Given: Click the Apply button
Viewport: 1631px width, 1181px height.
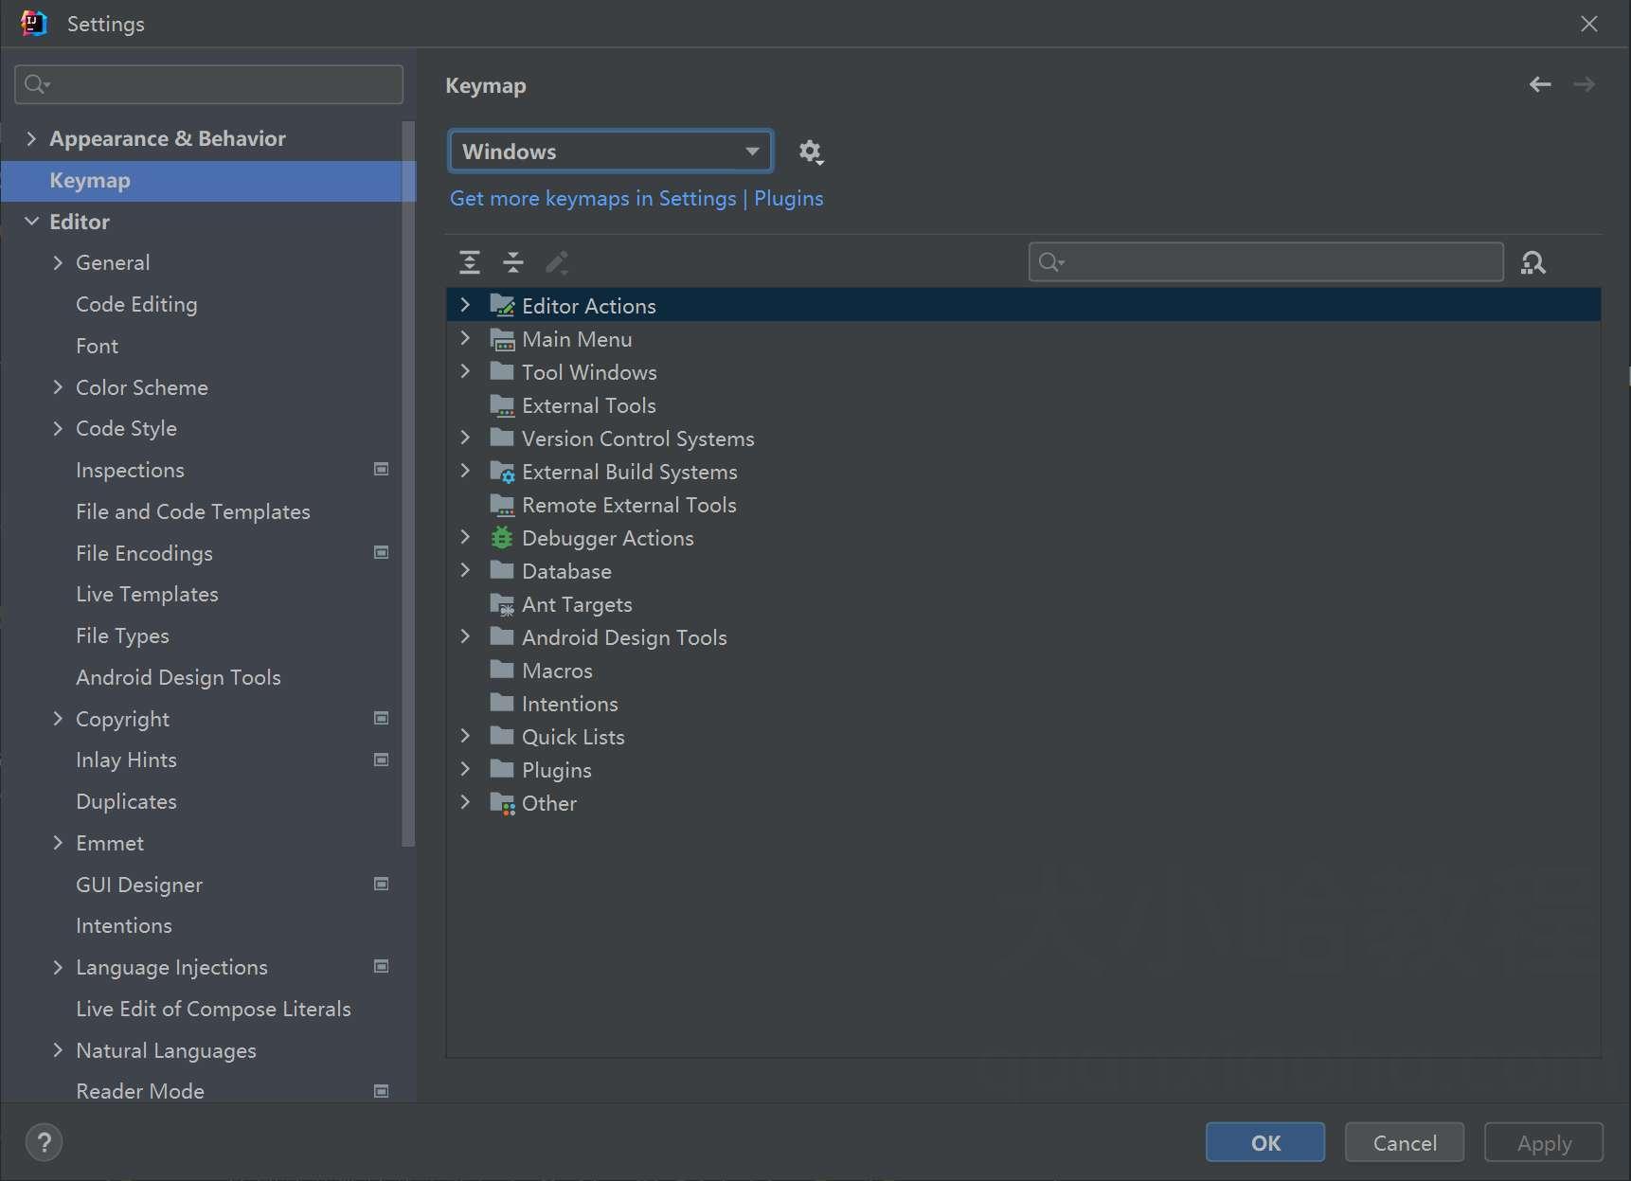Looking at the screenshot, I should tap(1543, 1142).
